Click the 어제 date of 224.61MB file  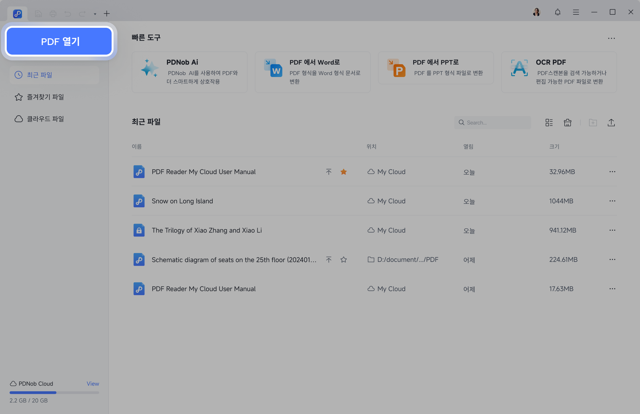click(x=469, y=260)
